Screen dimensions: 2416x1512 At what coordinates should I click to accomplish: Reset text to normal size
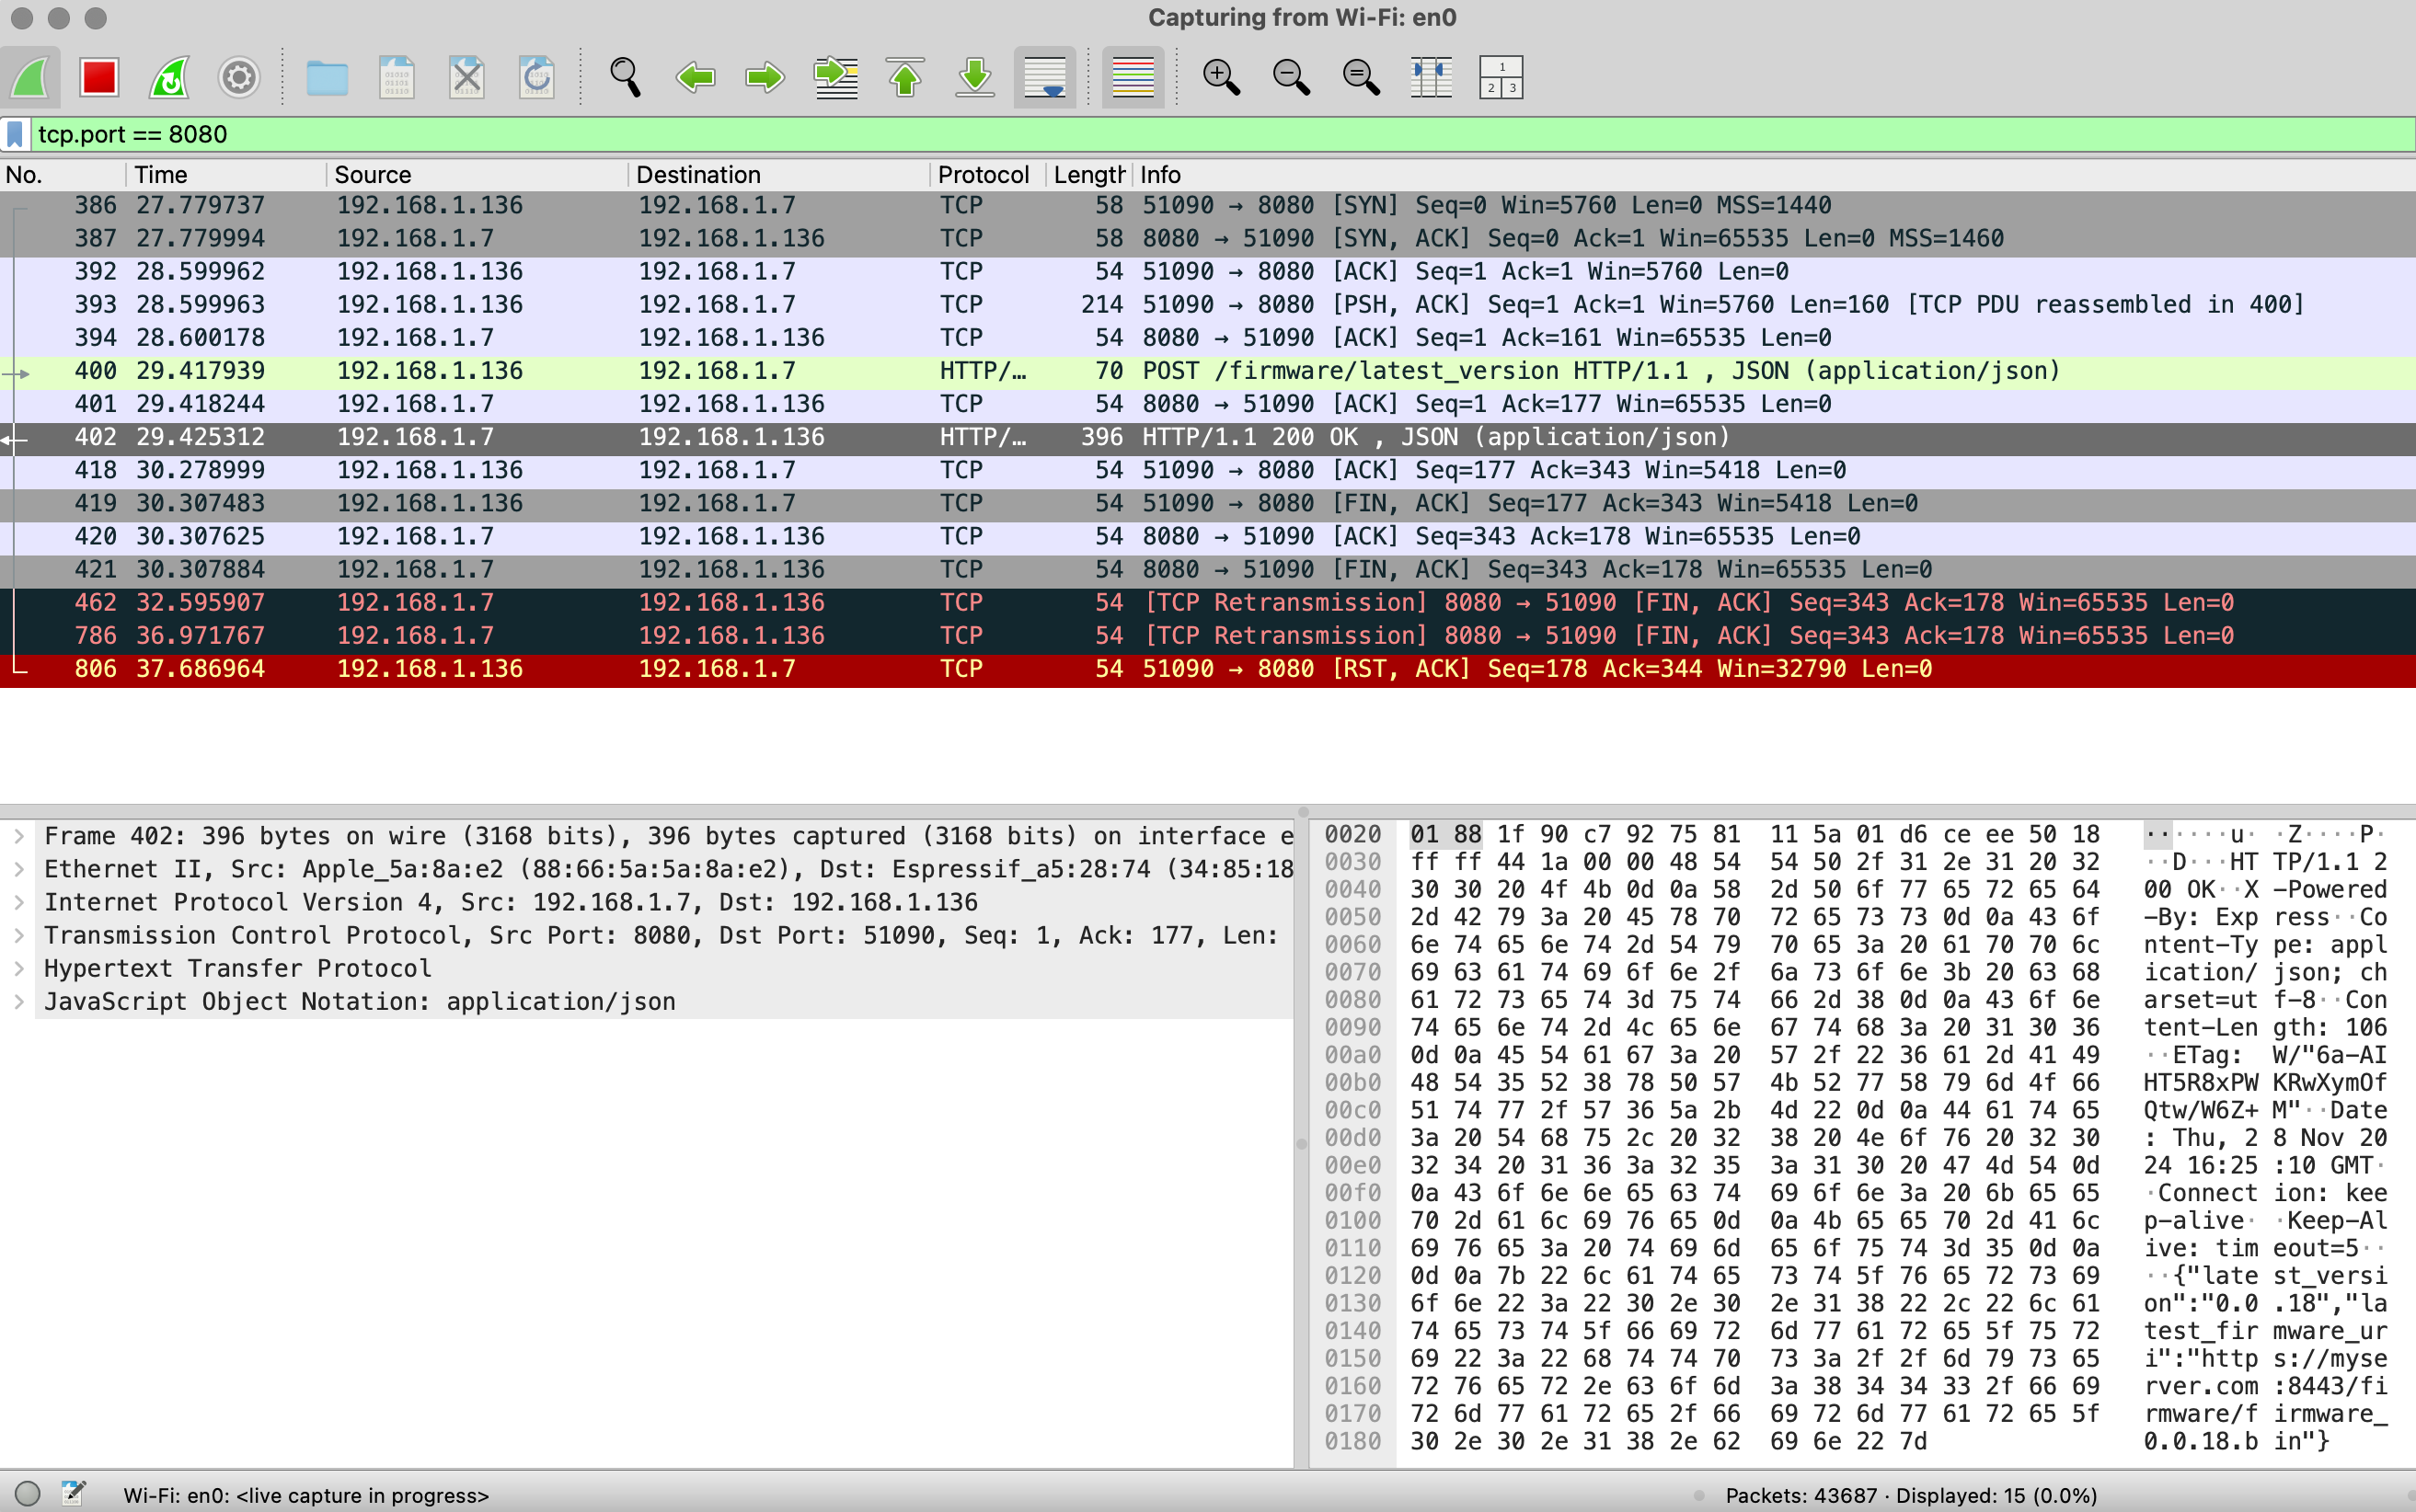click(x=1361, y=77)
